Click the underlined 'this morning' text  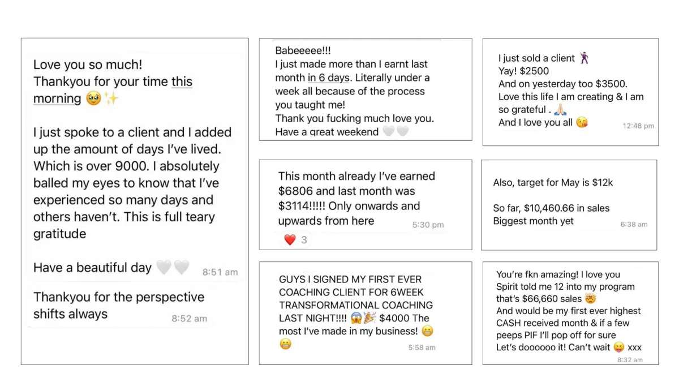click(x=113, y=90)
